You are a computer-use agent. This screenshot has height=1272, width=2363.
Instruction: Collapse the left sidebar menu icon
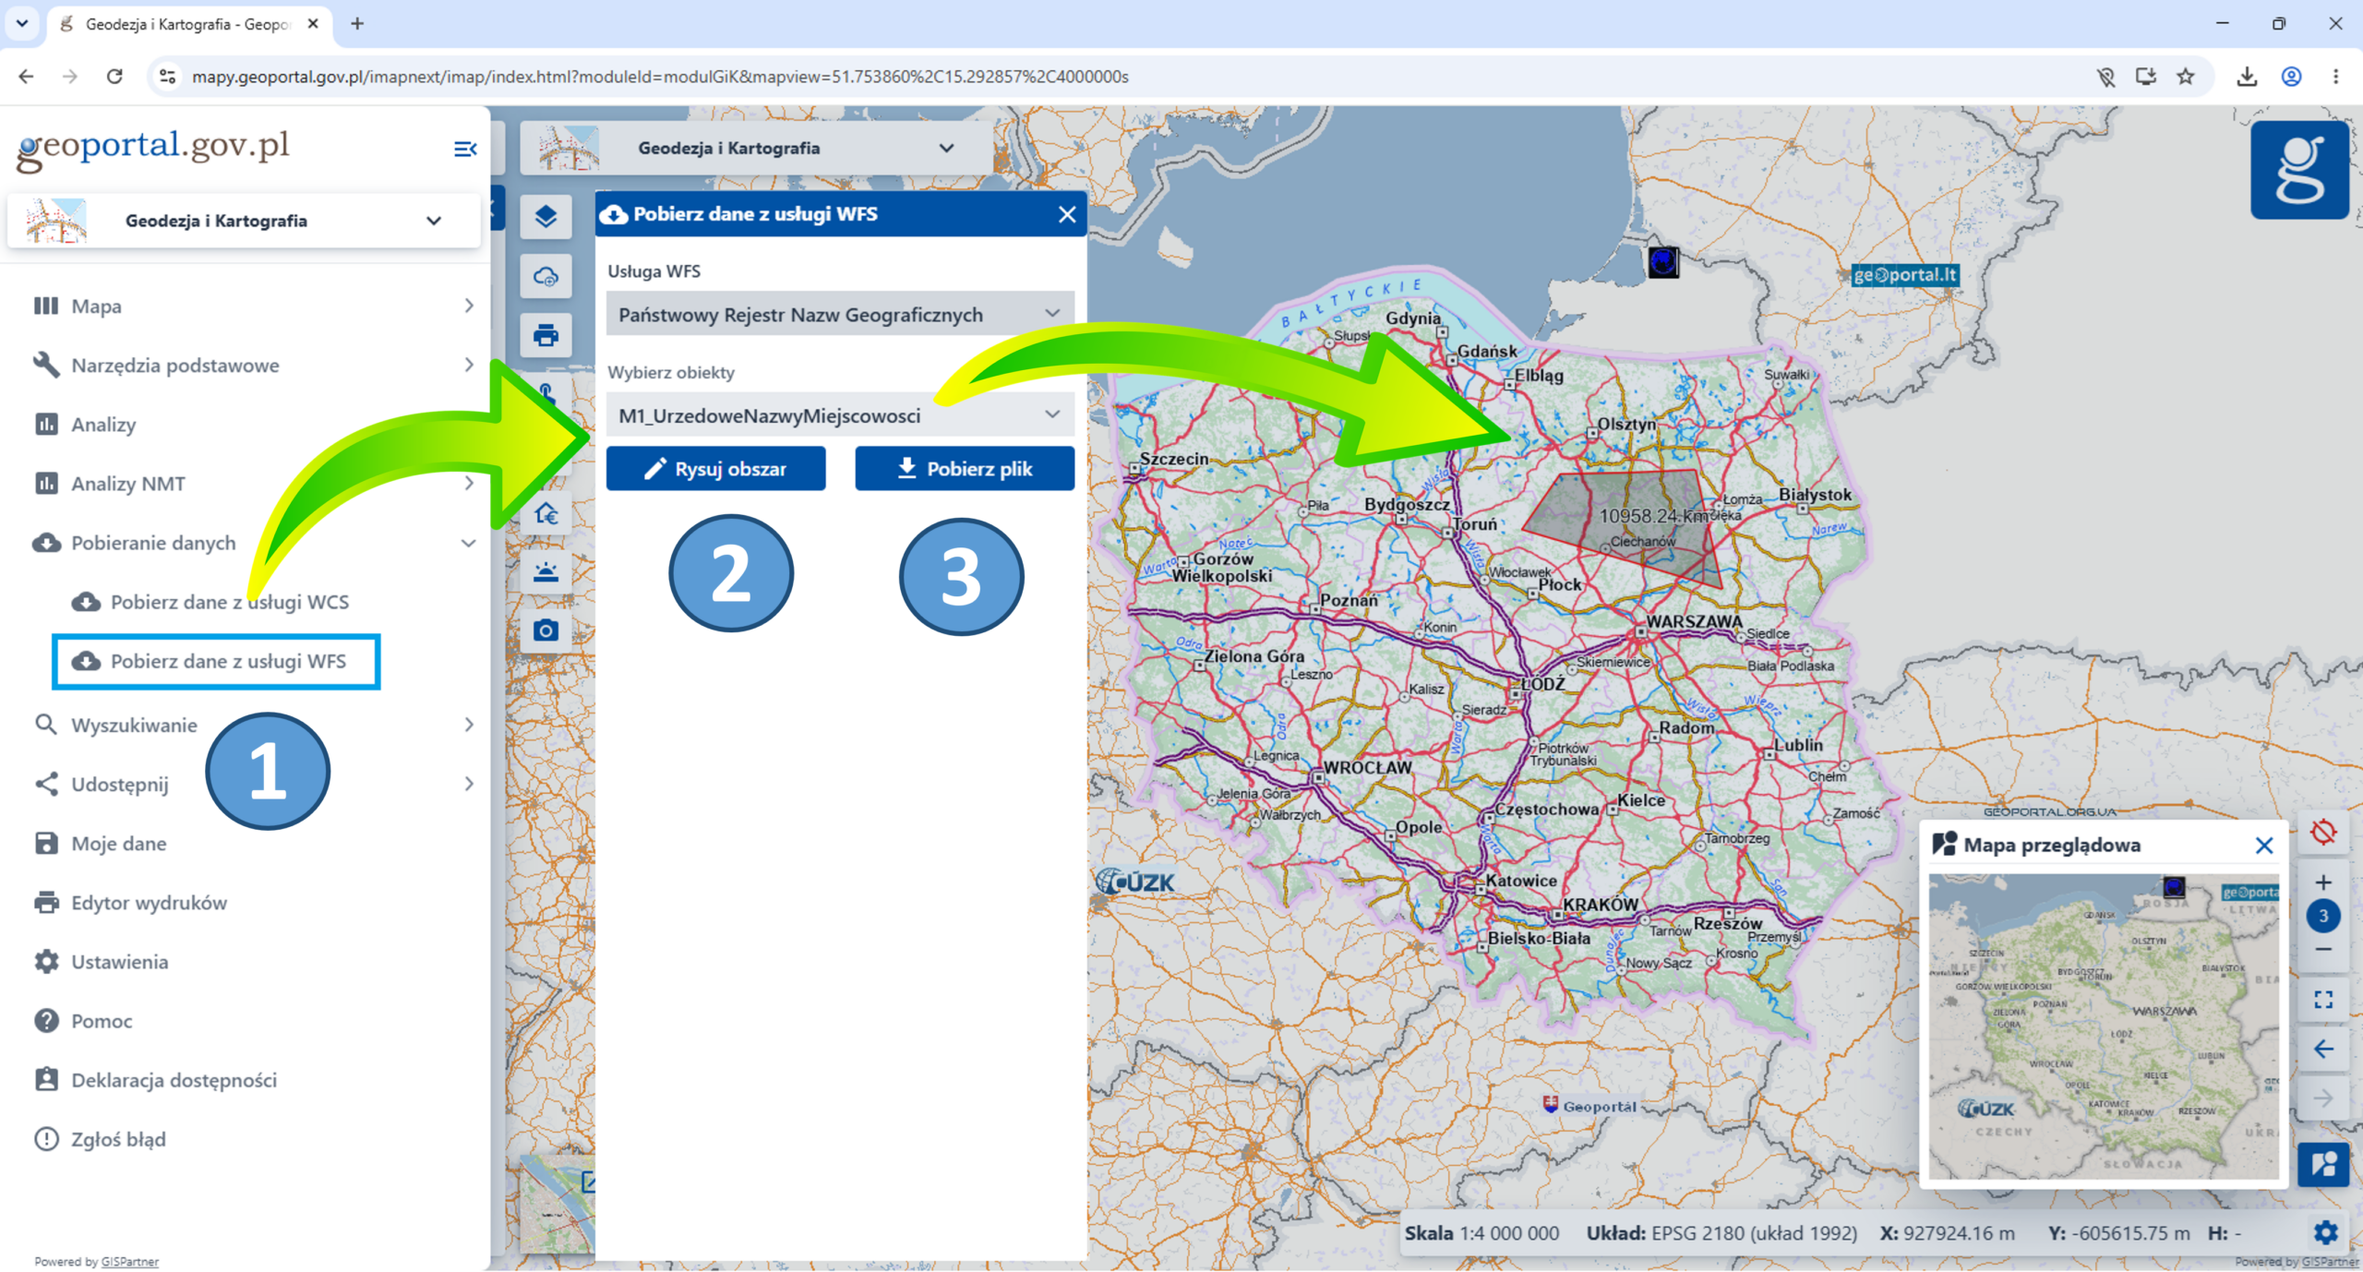(465, 149)
